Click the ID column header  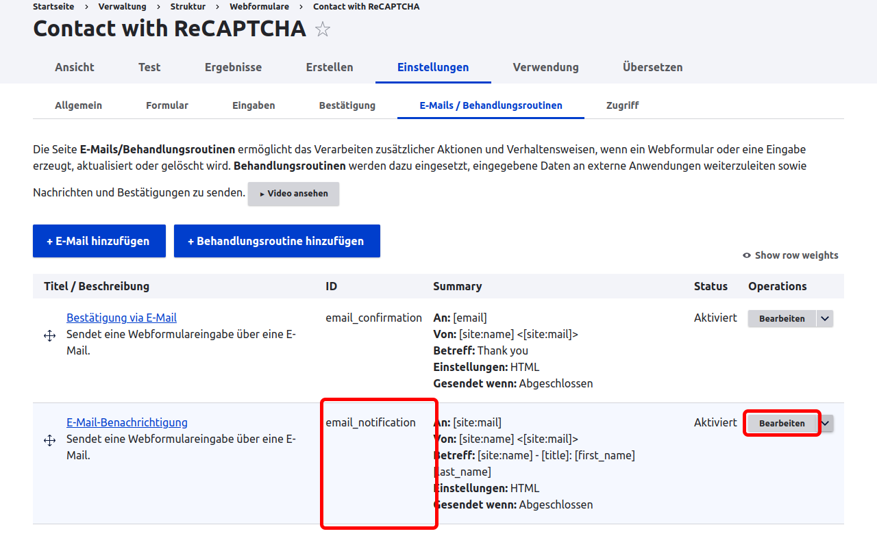click(x=332, y=286)
